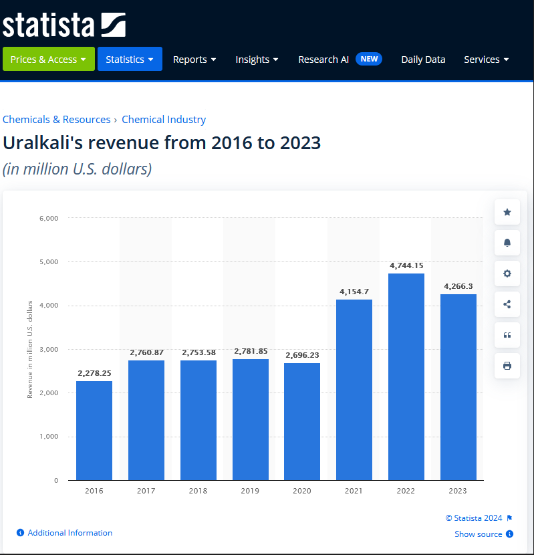Click the Uralkali's revenue chart title
Viewport: 534px width, 555px height.
click(162, 143)
